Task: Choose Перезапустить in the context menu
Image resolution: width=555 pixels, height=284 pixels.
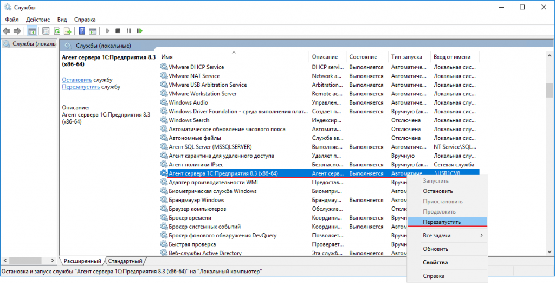Action: [447, 222]
